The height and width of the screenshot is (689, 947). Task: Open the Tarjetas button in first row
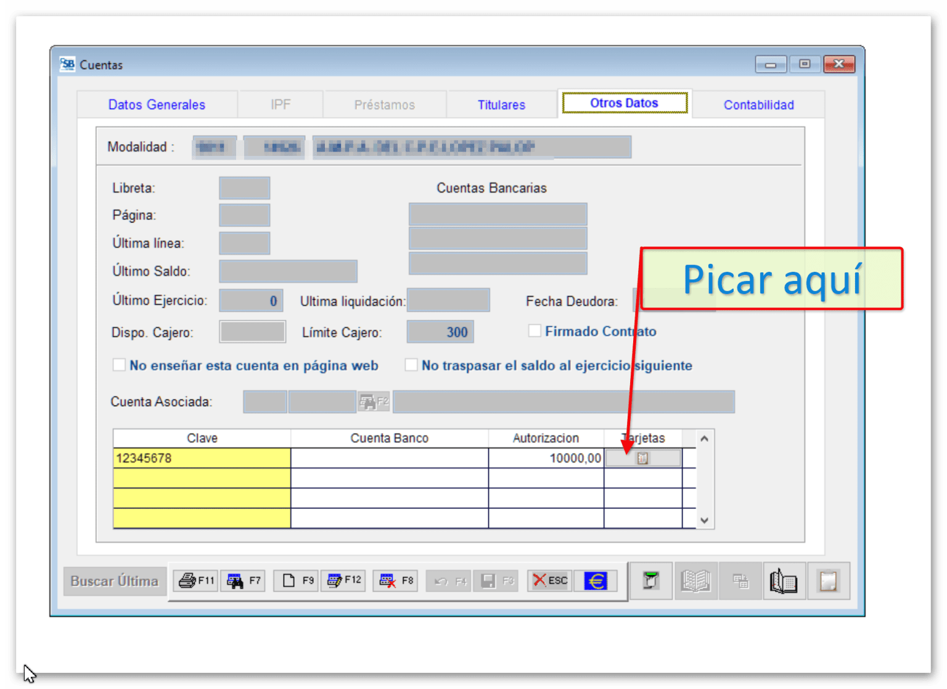tap(642, 458)
